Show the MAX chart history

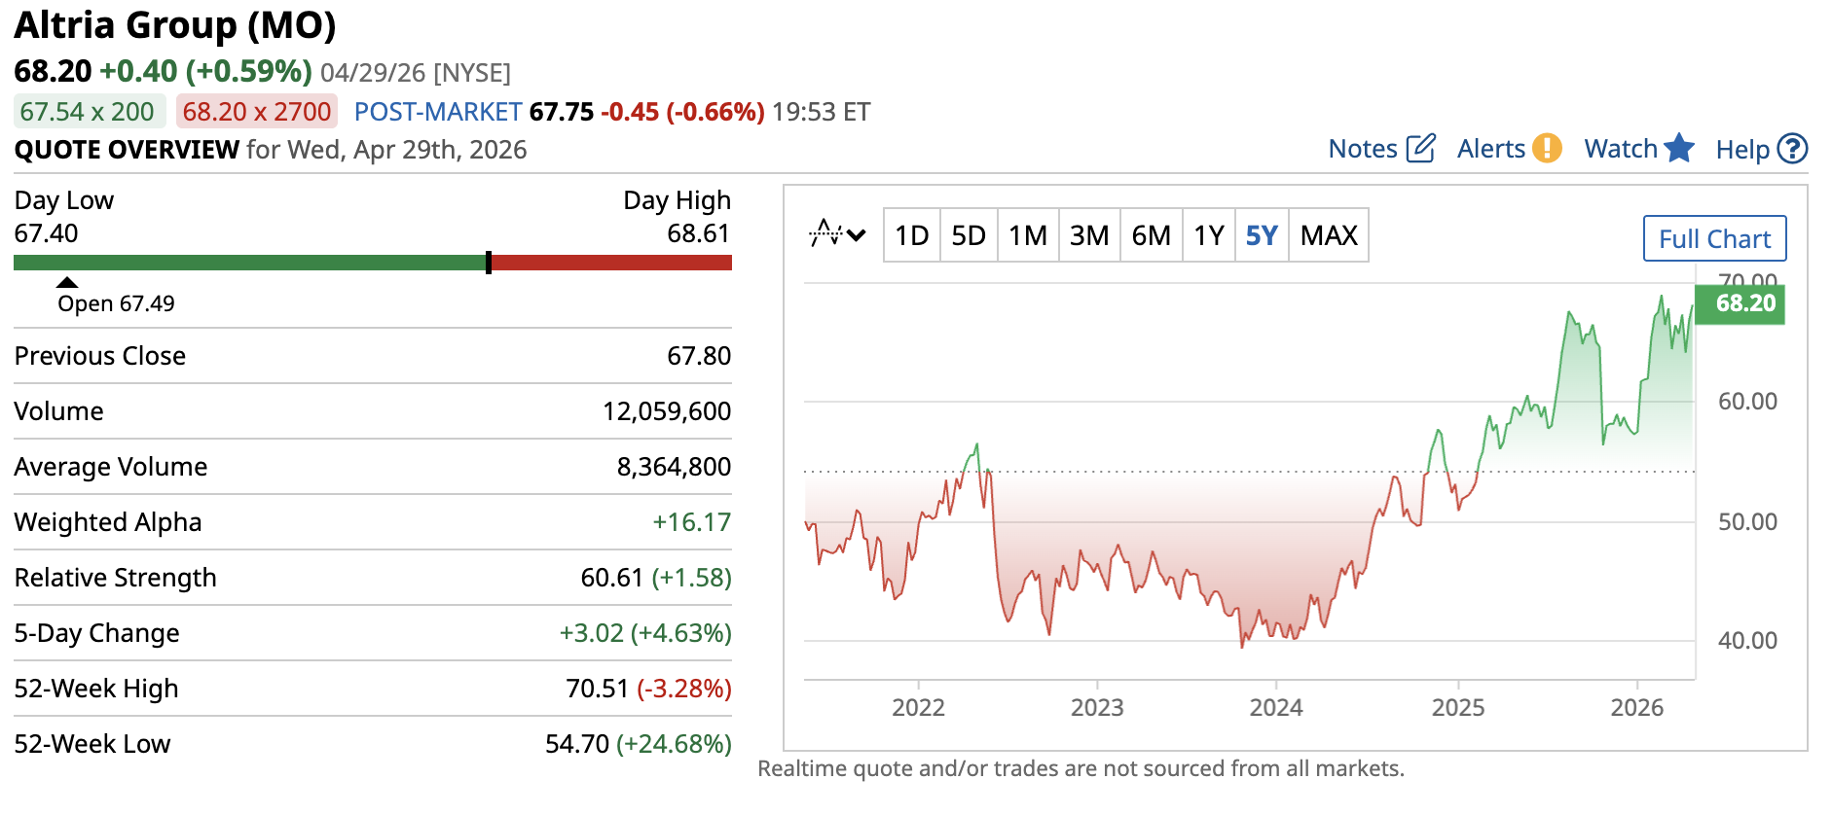point(1329,235)
